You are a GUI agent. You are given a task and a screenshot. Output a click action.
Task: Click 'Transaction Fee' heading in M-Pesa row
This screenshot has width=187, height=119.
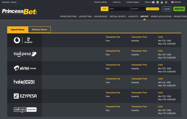coord(113,37)
